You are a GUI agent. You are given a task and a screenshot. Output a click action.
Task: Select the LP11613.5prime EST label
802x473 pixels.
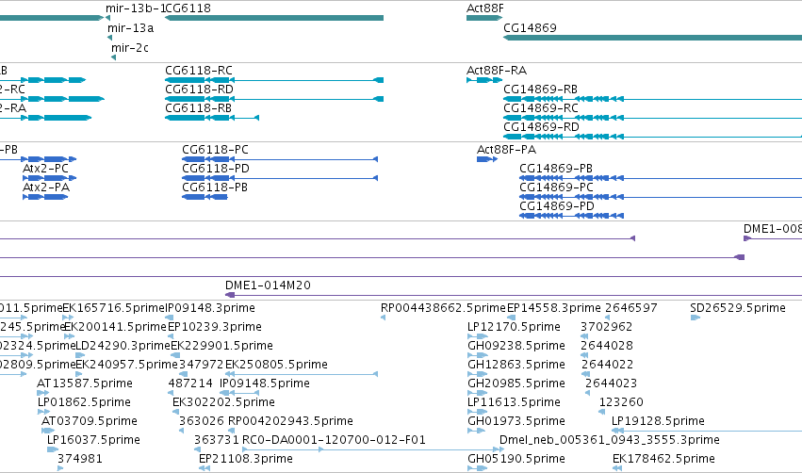click(x=514, y=402)
